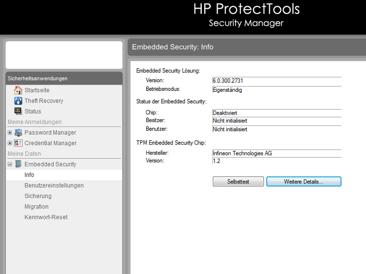Select the Migration entry
366x274 pixels.
(36, 207)
